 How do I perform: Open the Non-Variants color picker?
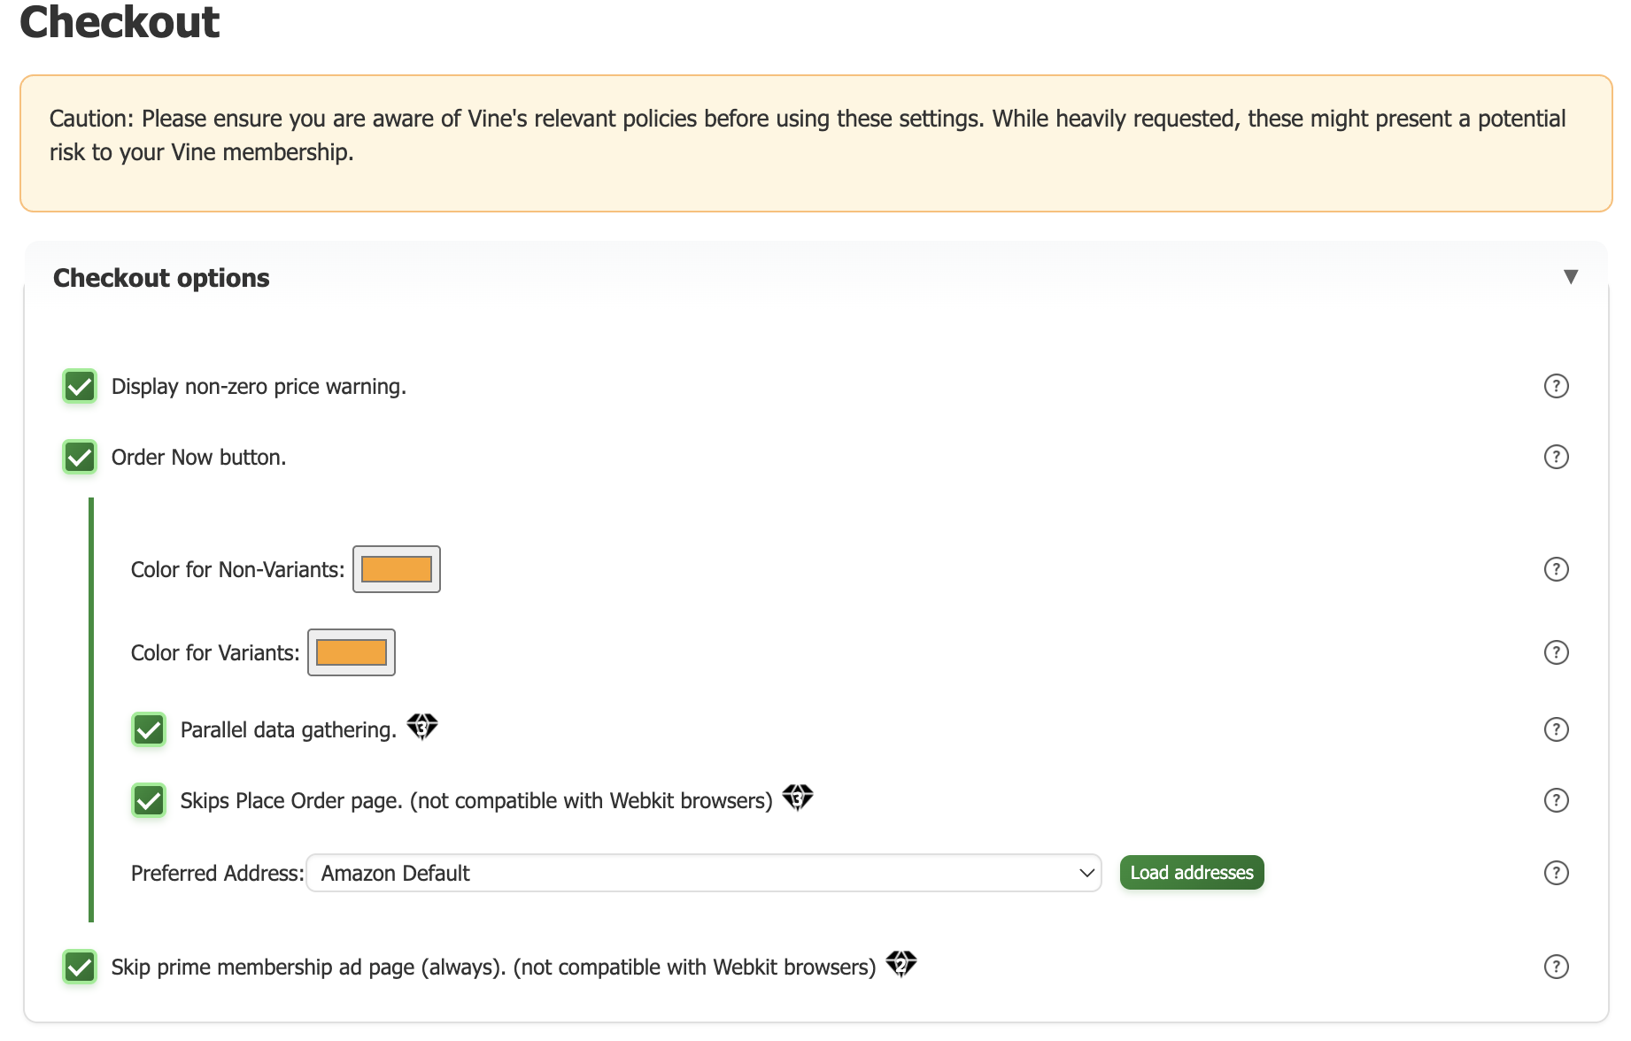[397, 569]
